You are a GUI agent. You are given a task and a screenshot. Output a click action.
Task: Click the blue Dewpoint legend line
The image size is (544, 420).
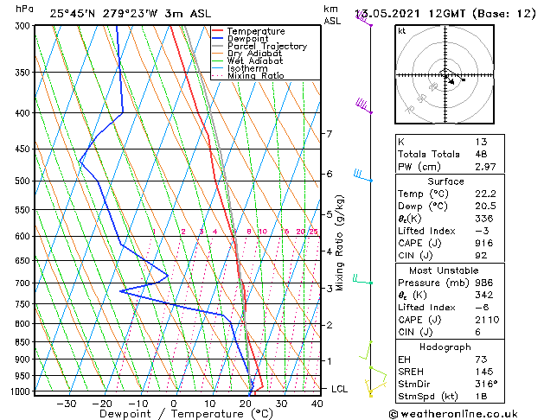point(217,39)
